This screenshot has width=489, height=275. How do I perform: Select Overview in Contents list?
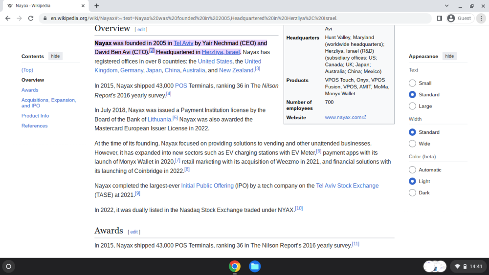pyautogui.click(x=33, y=80)
